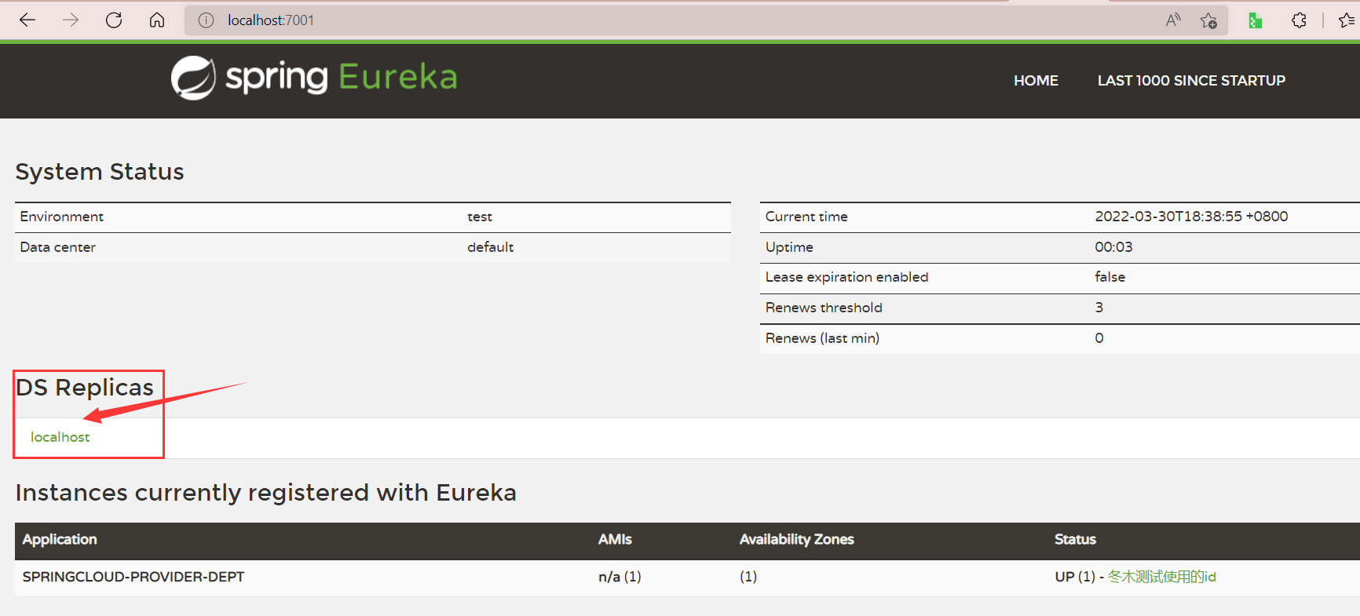The image size is (1360, 616).
Task: Select the Lease expiration enabled label
Action: point(846,277)
